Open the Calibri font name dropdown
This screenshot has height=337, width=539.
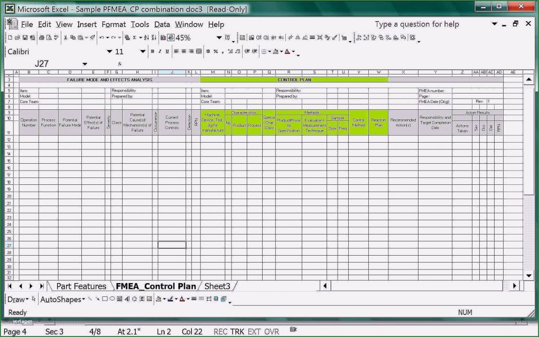[109, 52]
